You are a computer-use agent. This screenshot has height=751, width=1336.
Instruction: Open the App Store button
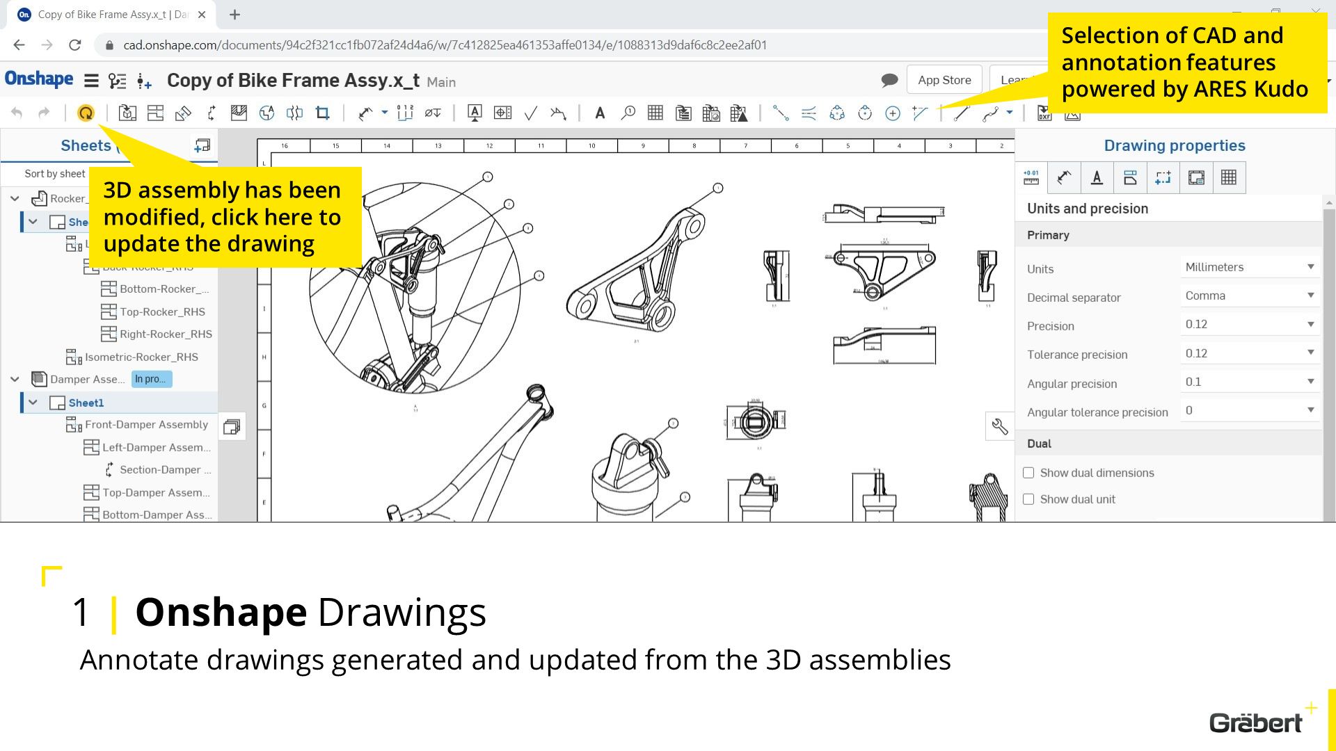point(944,80)
